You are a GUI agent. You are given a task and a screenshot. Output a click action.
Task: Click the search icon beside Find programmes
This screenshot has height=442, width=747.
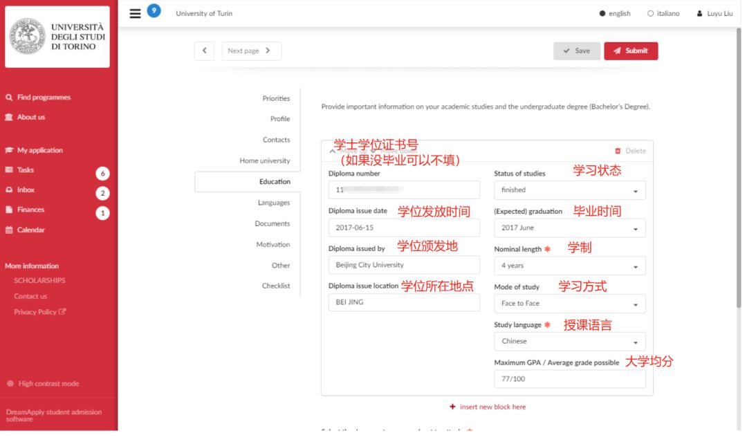tap(9, 97)
